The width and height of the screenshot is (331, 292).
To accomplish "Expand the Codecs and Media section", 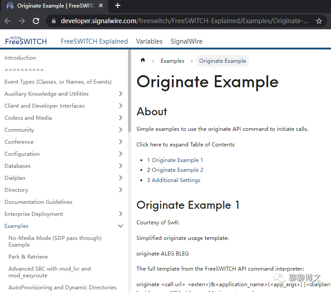I will tap(120, 118).
